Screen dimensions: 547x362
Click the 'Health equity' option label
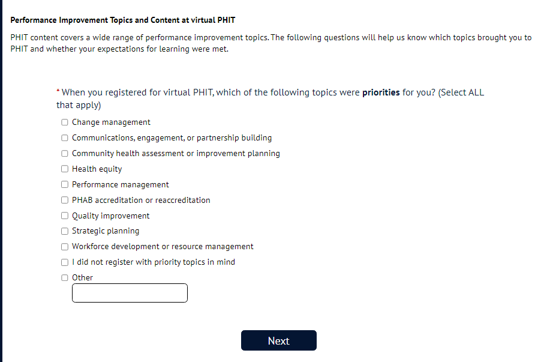coord(97,169)
